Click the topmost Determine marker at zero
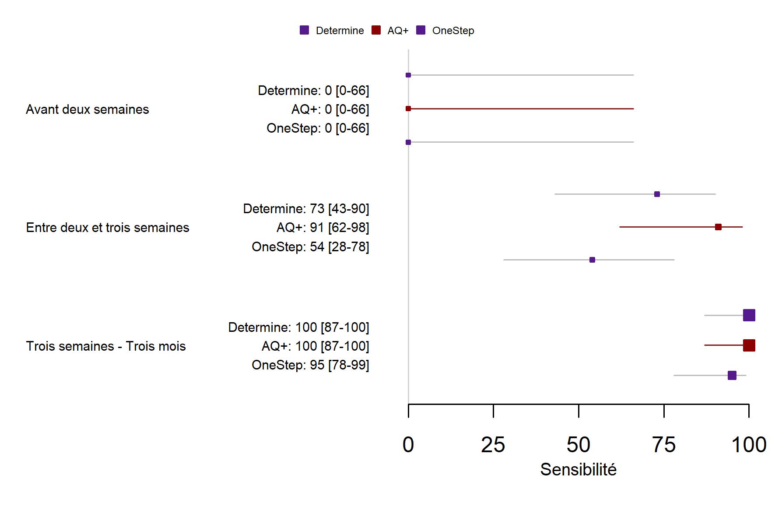 (408, 75)
